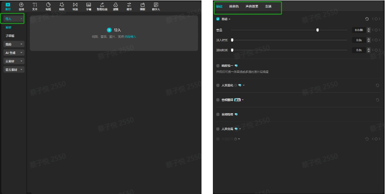Click the 导入 label in the import area

pos(117,30)
